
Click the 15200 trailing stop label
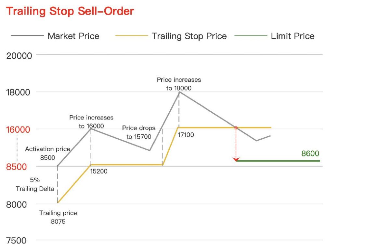pos(98,171)
